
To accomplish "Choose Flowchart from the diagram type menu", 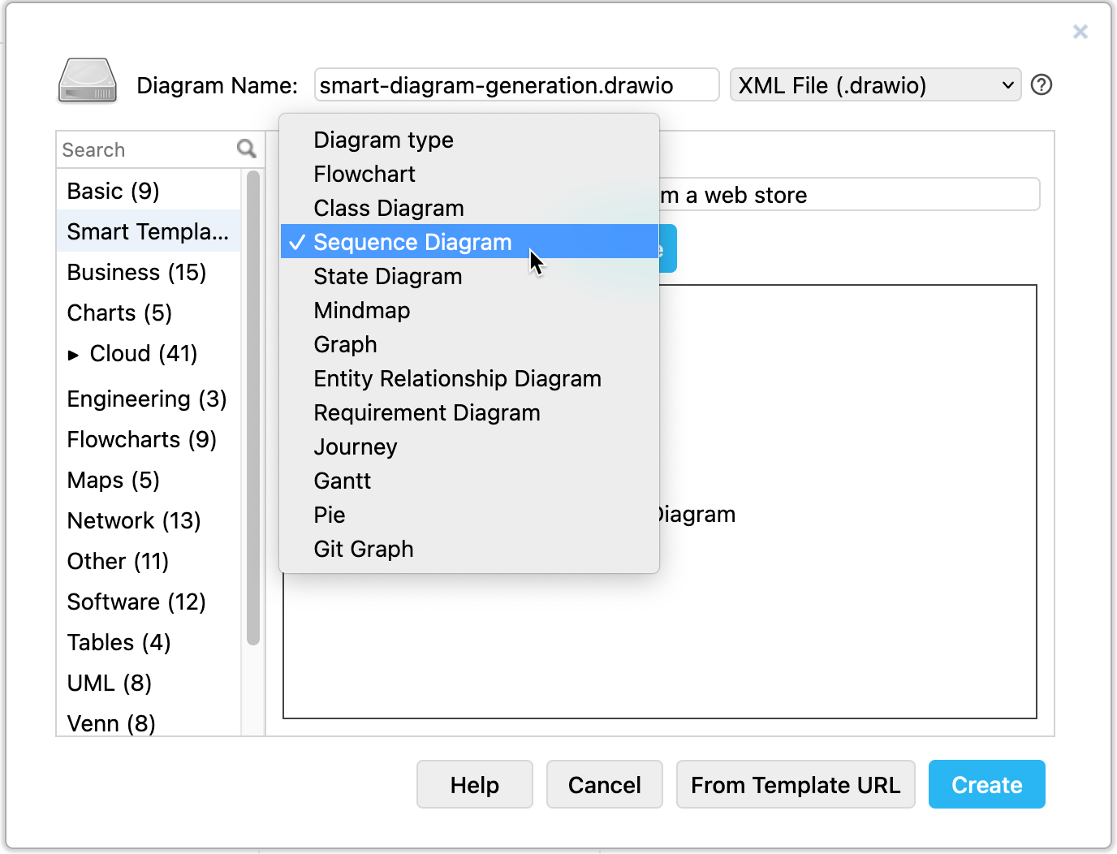I will 364,174.
